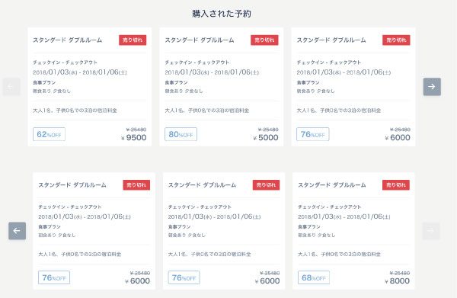
Task: Click the top carousel's disabled previous arrow
Action: [11, 87]
